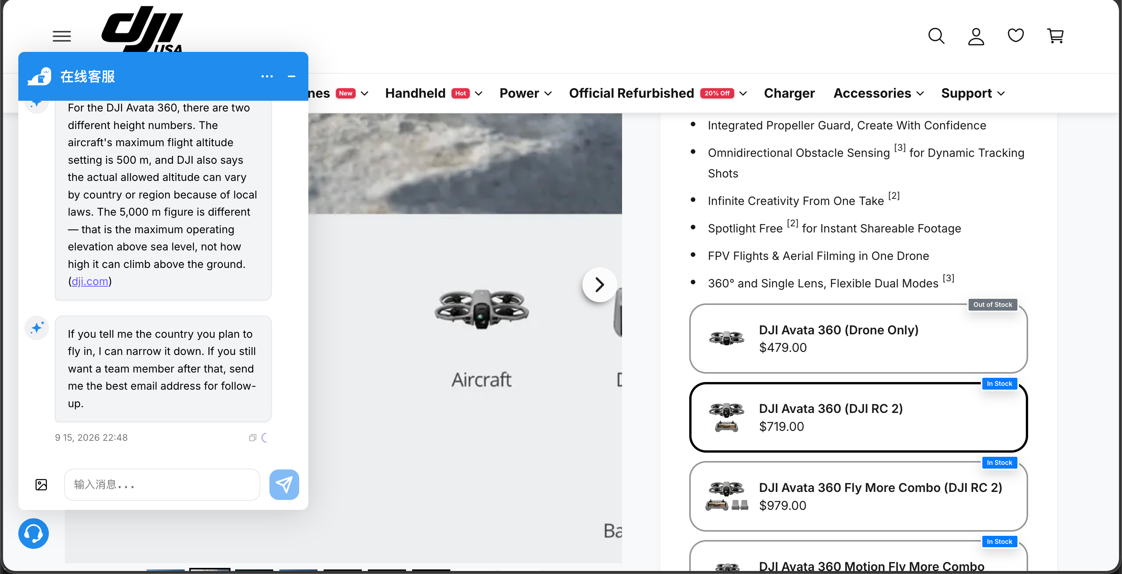Minimize the live chat window
This screenshot has width=1122, height=574.
(292, 76)
